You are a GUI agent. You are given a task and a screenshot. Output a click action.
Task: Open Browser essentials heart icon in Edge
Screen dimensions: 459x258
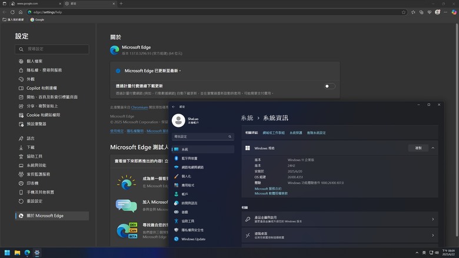pos(430,12)
